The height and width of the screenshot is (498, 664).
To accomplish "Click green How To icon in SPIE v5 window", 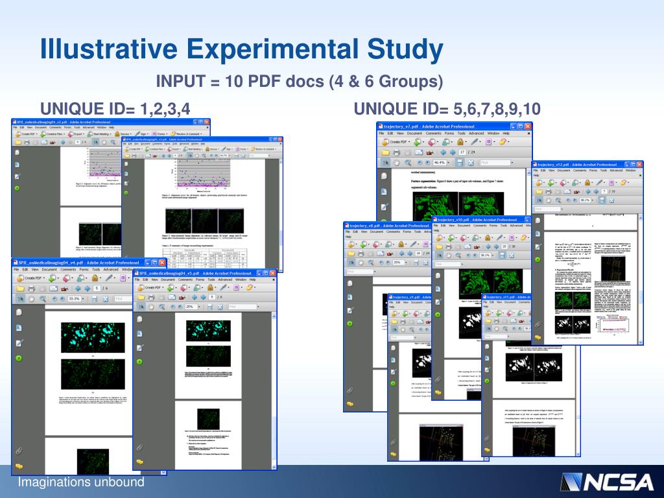I will pyautogui.click(x=140, y=362).
